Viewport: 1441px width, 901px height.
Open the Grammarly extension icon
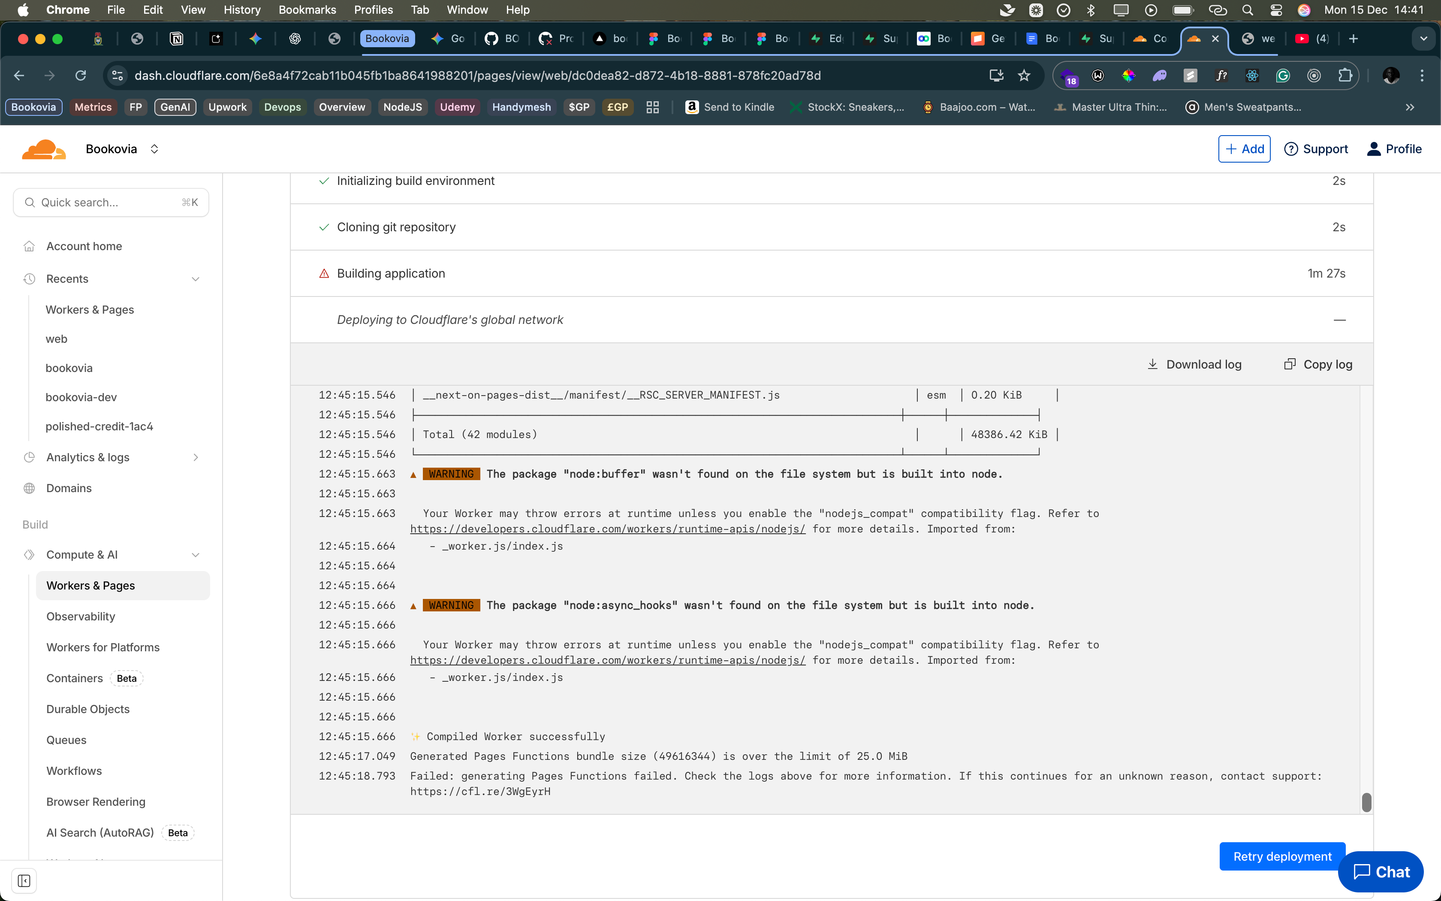[x=1283, y=76]
